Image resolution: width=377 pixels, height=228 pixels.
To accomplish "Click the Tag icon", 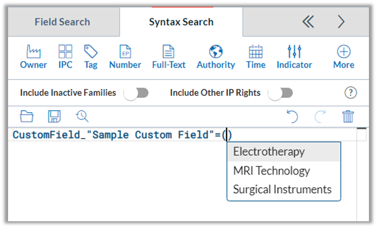I will pos(91,57).
